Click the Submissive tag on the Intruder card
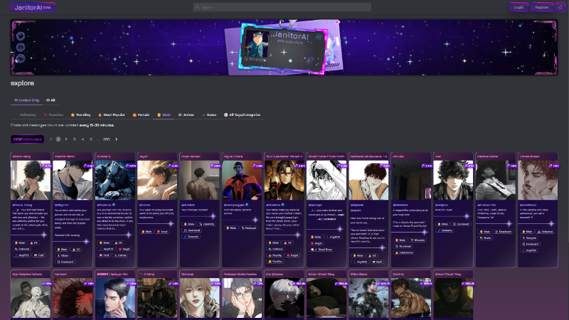 point(404,252)
